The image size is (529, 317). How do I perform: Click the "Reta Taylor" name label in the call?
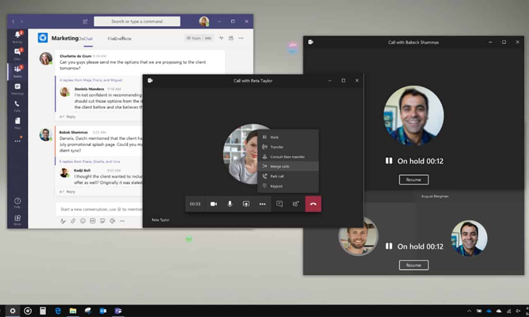click(160, 220)
